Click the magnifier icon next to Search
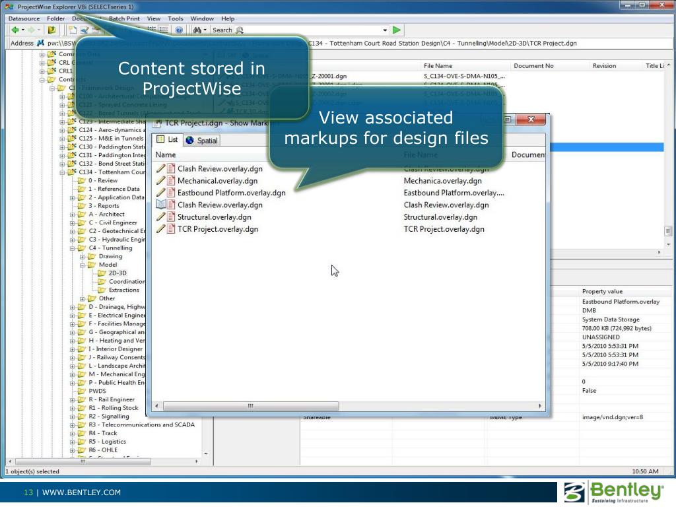This screenshot has height=507, width=676. [240, 30]
